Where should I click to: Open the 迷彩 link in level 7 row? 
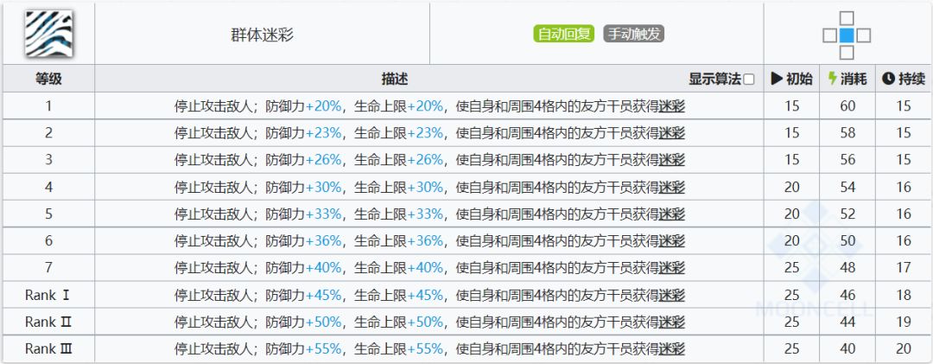click(672, 268)
